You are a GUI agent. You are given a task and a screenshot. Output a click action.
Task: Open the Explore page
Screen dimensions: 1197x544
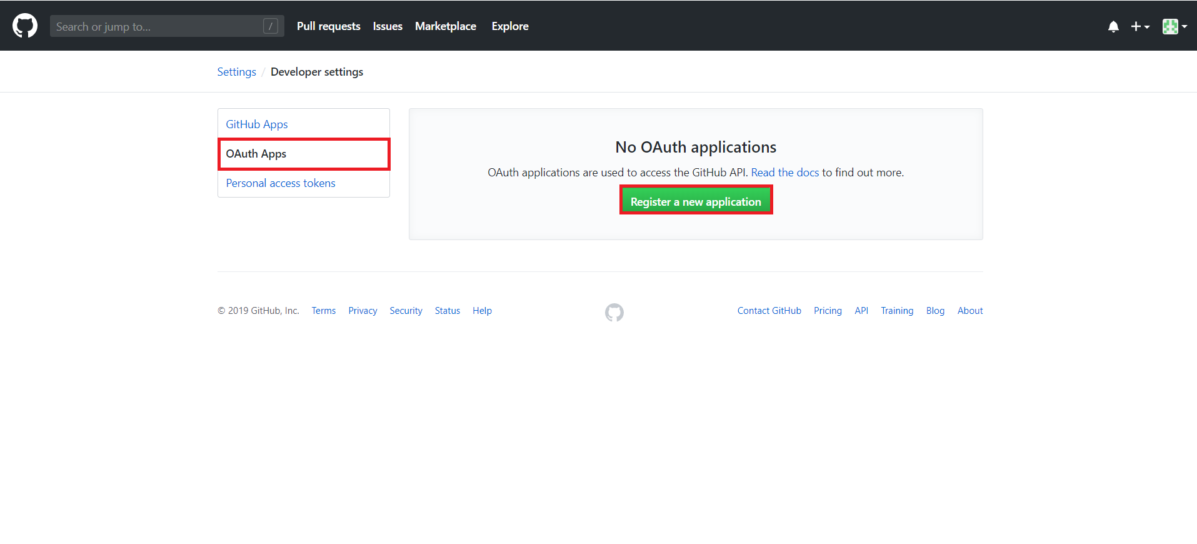tap(510, 26)
